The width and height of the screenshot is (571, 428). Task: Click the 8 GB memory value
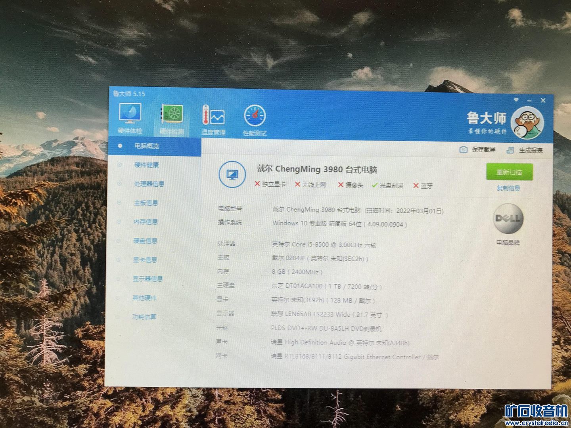pyautogui.click(x=297, y=272)
